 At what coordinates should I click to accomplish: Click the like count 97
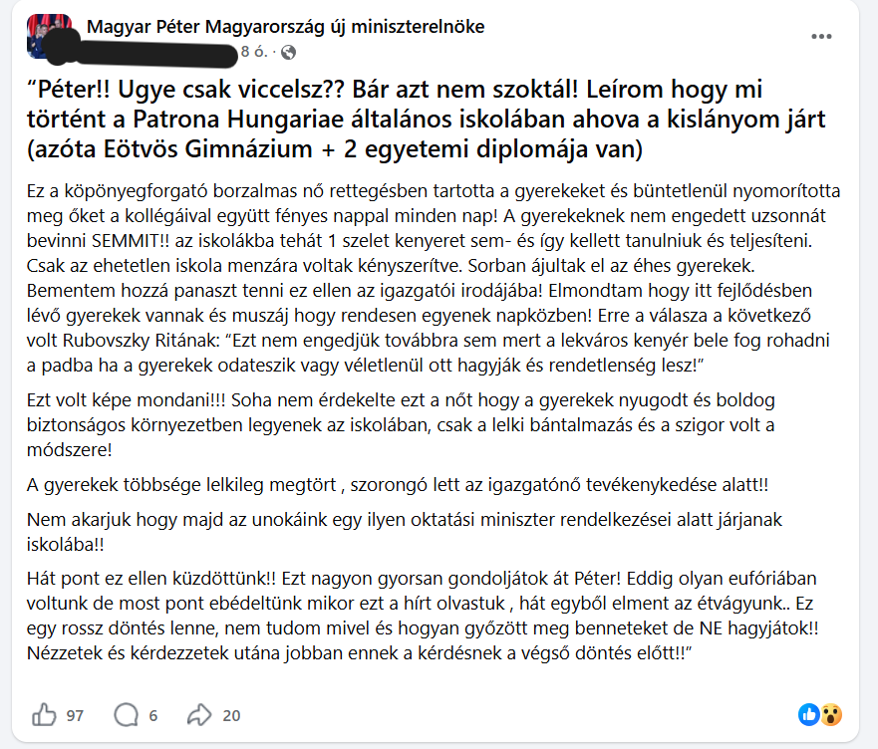74,715
